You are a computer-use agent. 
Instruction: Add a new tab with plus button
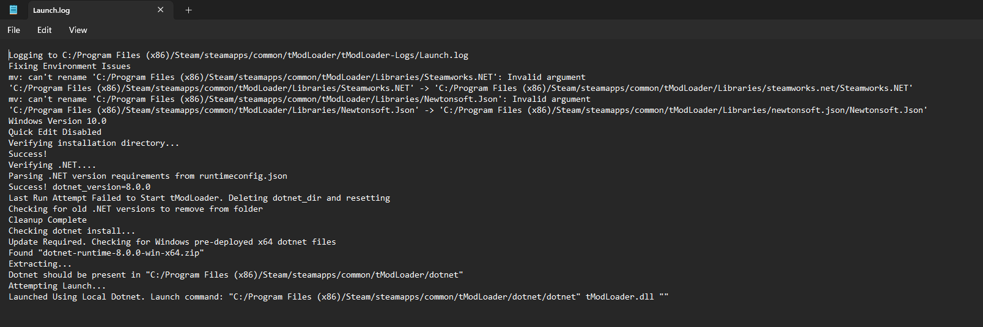click(x=189, y=10)
